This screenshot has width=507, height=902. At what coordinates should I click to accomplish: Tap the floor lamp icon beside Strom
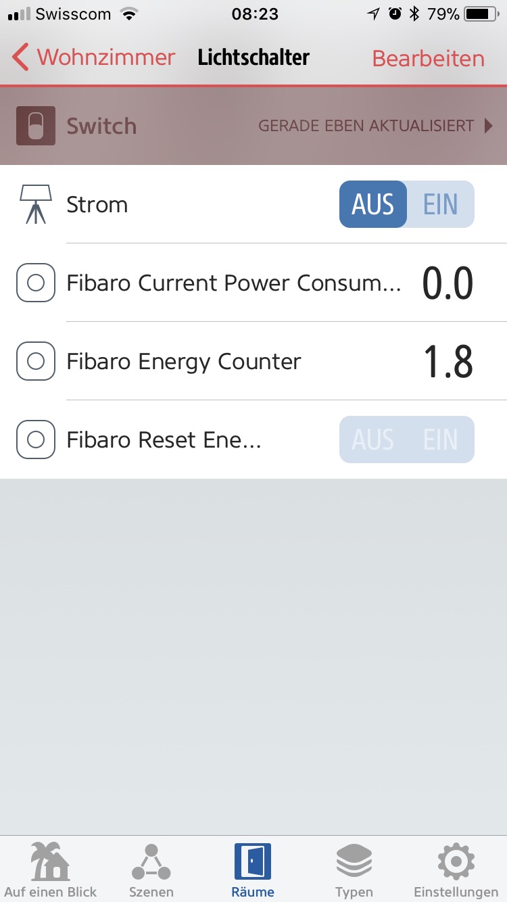(35, 204)
